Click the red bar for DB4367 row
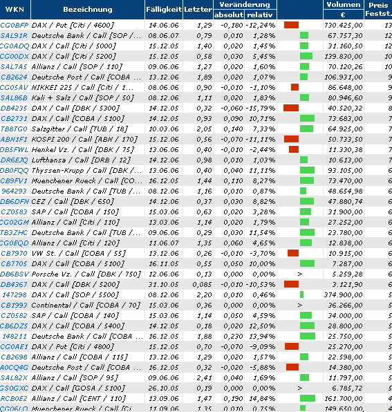Viewport: 392px width, 412px height. [x=291, y=285]
